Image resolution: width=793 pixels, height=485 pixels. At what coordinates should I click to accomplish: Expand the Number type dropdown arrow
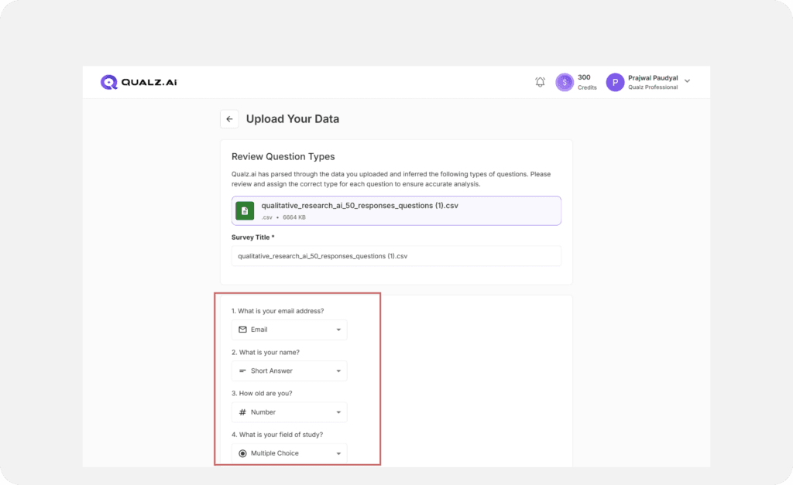tap(338, 412)
